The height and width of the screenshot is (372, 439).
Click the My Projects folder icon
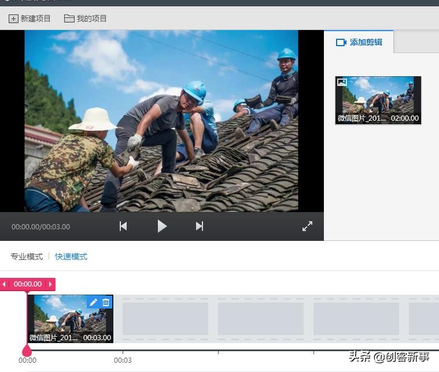pyautogui.click(x=69, y=18)
